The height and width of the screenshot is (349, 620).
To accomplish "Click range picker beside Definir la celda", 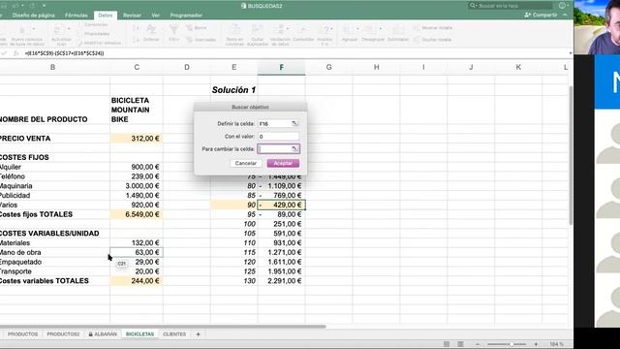I will 294,123.
